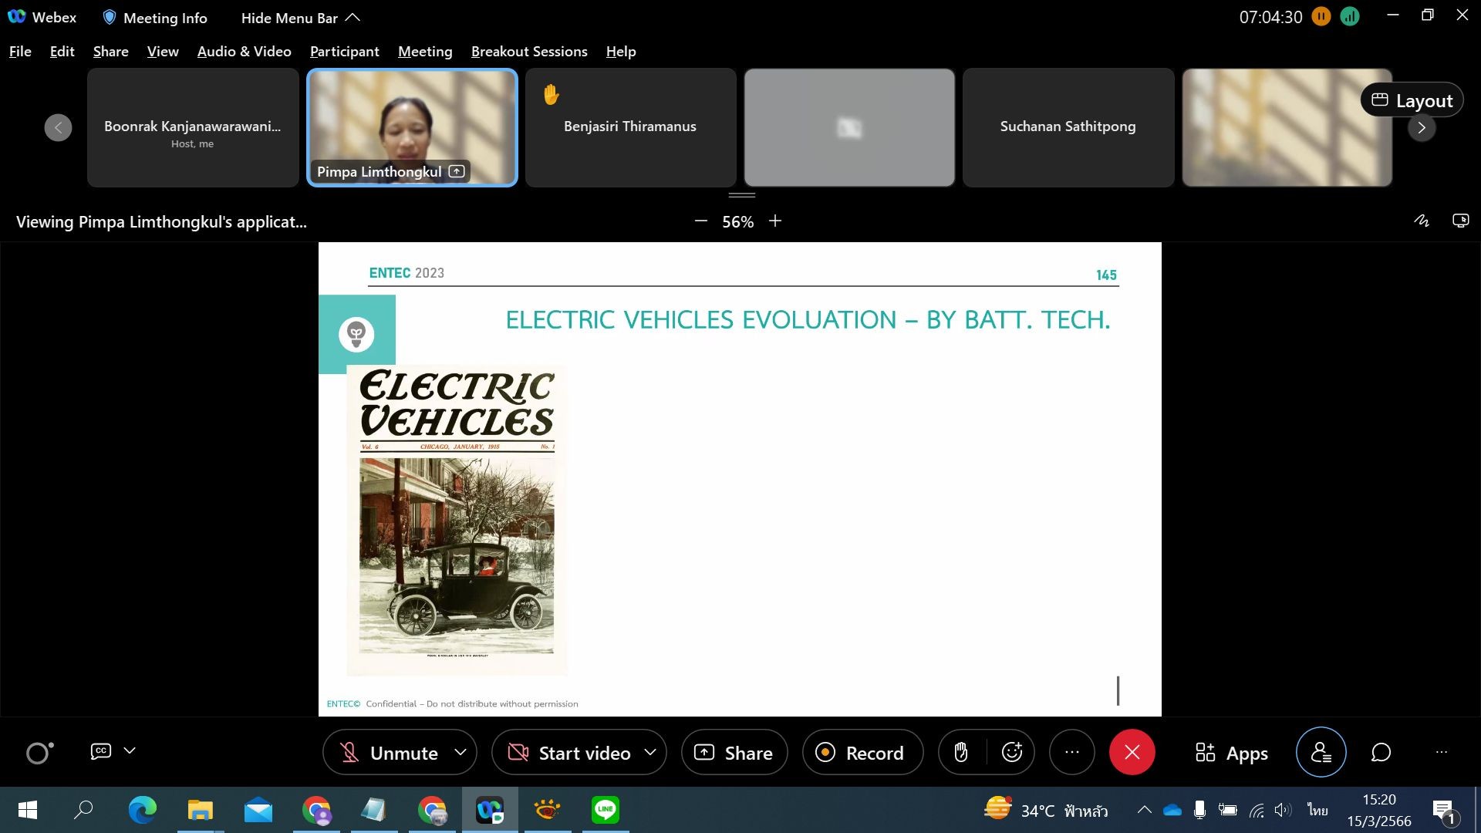This screenshot has height=833, width=1481.
Task: Expand audio options next to Unmute
Action: [x=460, y=752]
